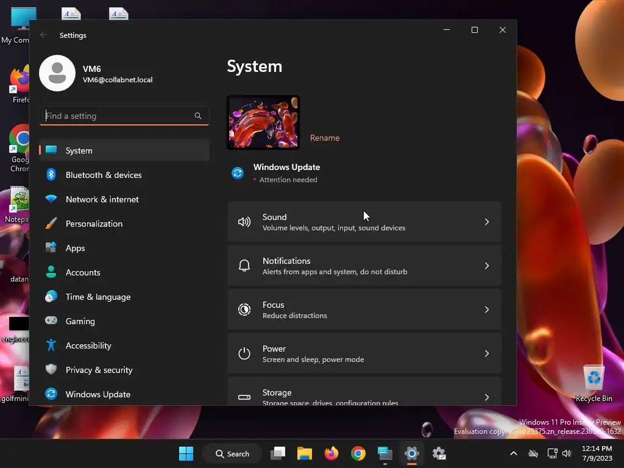Viewport: 624px width, 468px height.
Task: Open the clock showing 12:14 PM
Action: click(597, 453)
